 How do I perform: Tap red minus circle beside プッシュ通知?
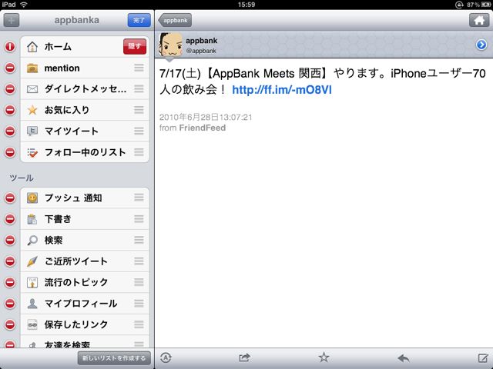(10, 198)
